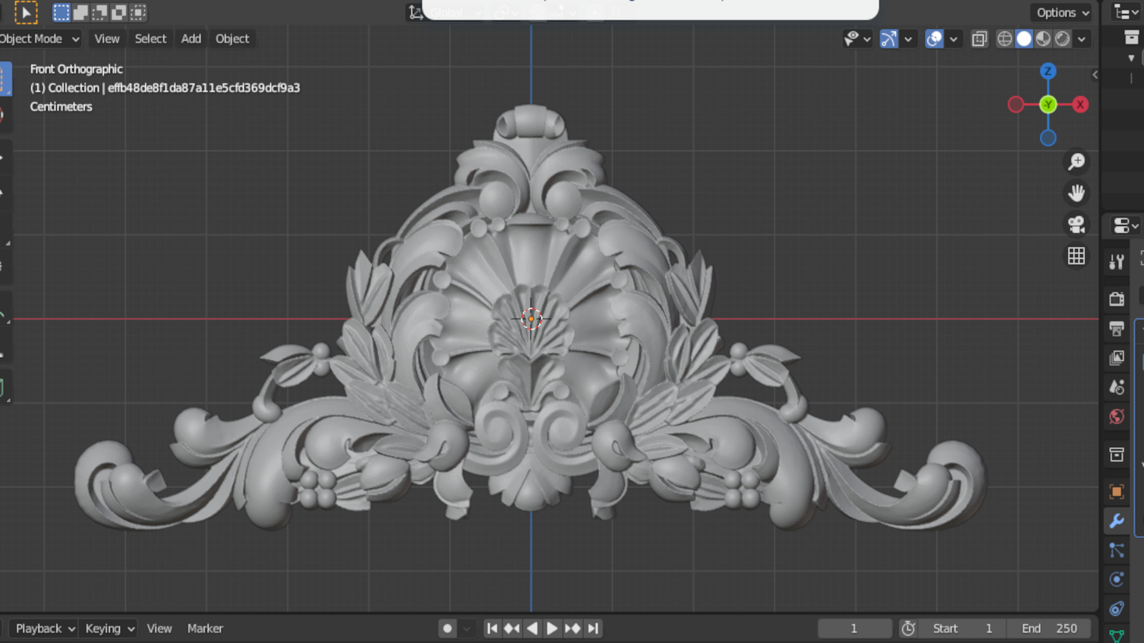The height and width of the screenshot is (643, 1144).
Task: Open the viewport View menu
Action: click(107, 39)
